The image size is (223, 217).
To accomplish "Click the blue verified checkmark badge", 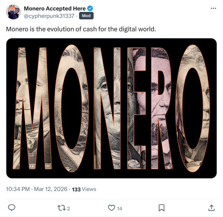I will coord(90,8).
